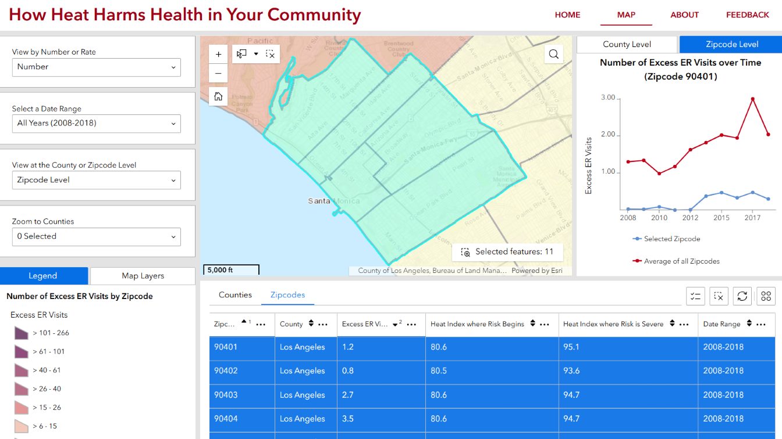This screenshot has height=439, width=782.
Task: Reset map to home extent
Action: [x=218, y=96]
